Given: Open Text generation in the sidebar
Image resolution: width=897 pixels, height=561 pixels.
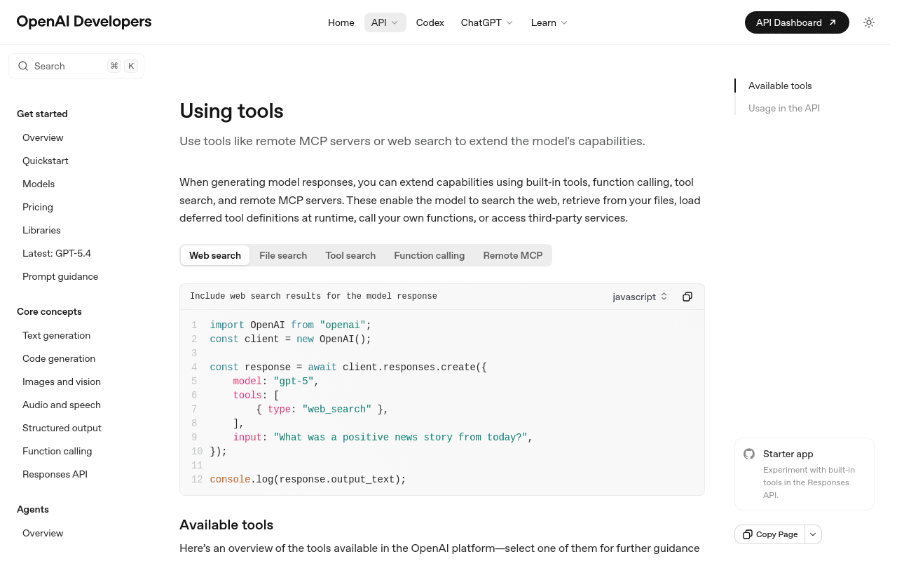Looking at the screenshot, I should [56, 335].
